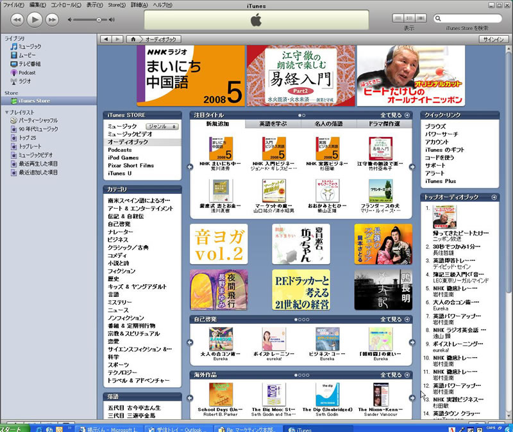Open the パーティーシャッフル playlist icon
Image resolution: width=513 pixels, height=432 pixels.
pyautogui.click(x=13, y=120)
